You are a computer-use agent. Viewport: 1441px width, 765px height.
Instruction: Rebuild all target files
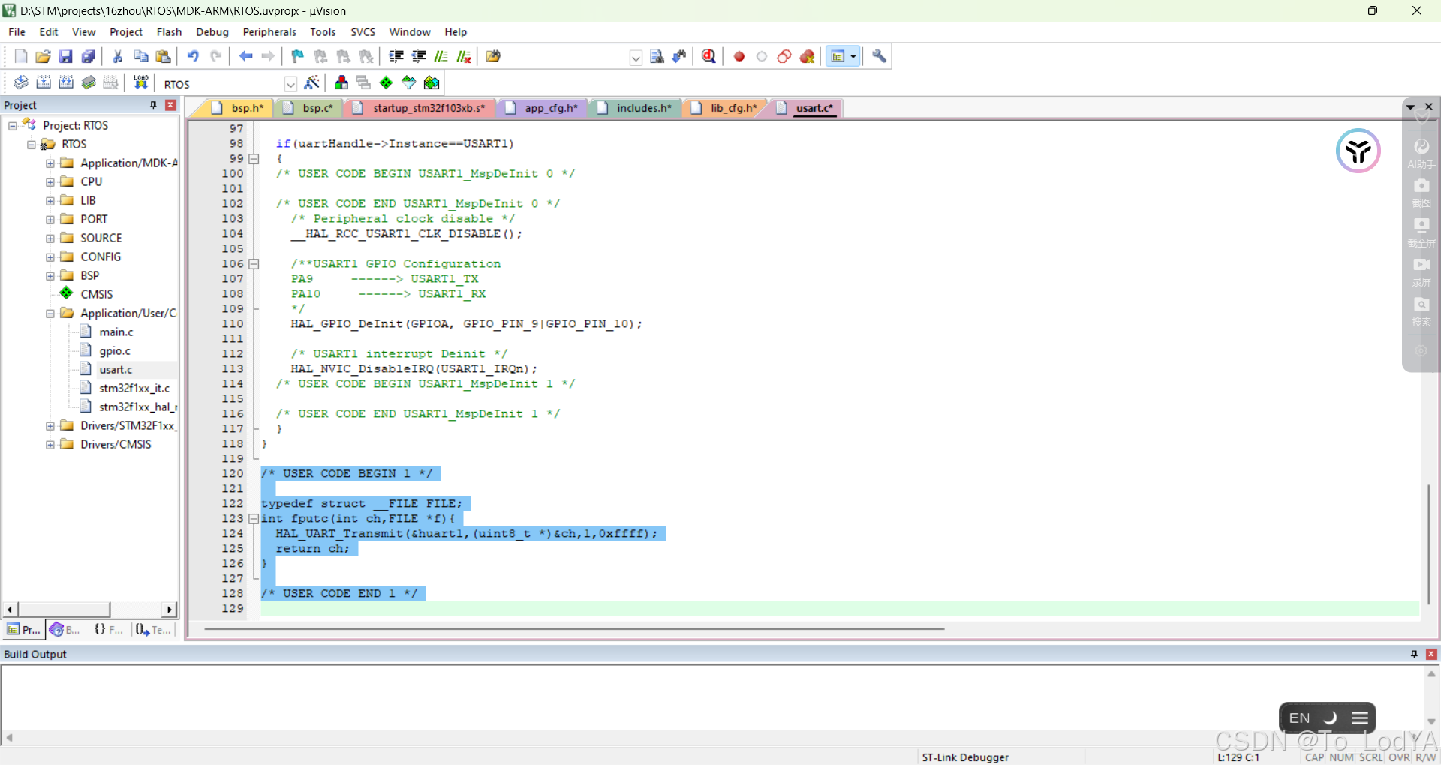coord(66,82)
